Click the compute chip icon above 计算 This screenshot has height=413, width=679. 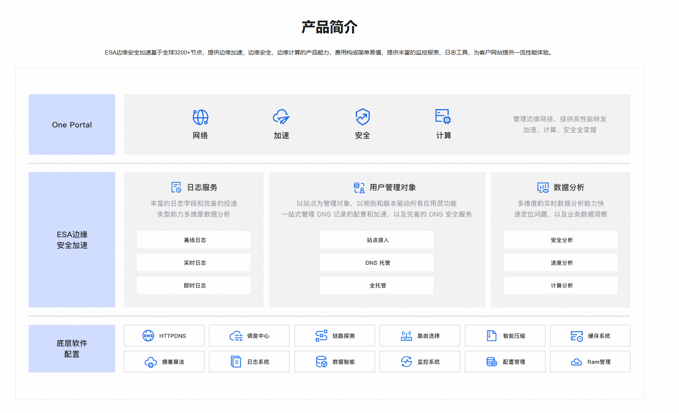tap(443, 117)
